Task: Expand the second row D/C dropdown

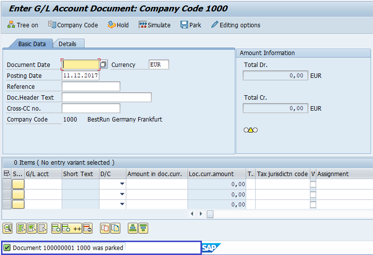Action: tap(122, 194)
